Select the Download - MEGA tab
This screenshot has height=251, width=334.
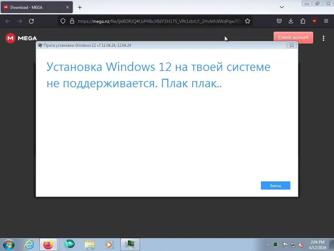pos(37,7)
